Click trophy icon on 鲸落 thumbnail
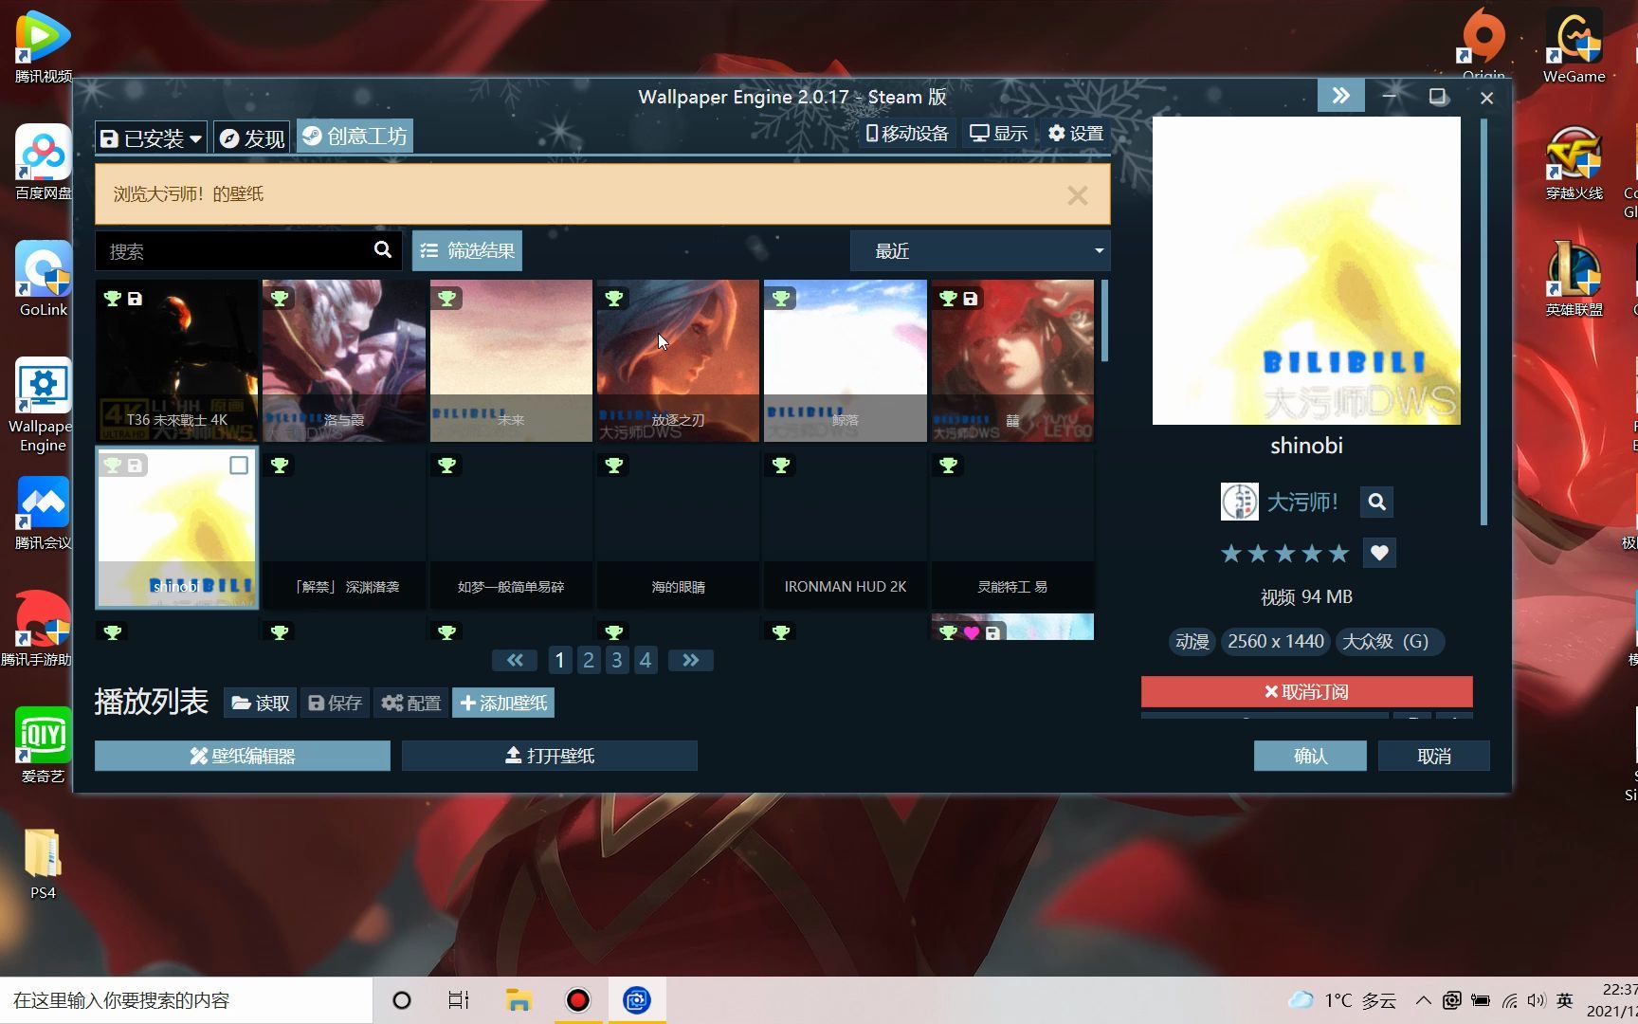The image size is (1638, 1024). pyautogui.click(x=781, y=299)
